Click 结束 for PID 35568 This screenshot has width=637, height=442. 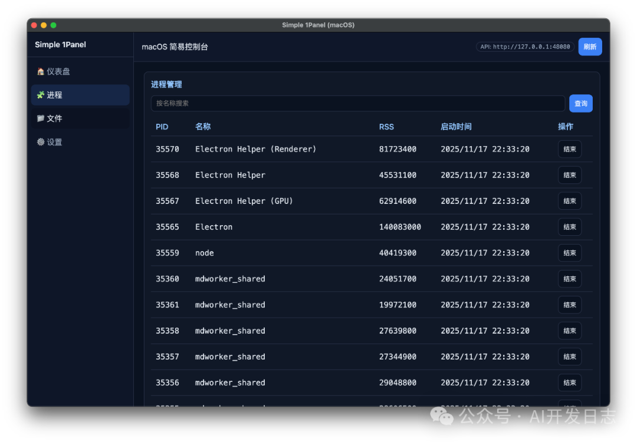[x=570, y=175]
